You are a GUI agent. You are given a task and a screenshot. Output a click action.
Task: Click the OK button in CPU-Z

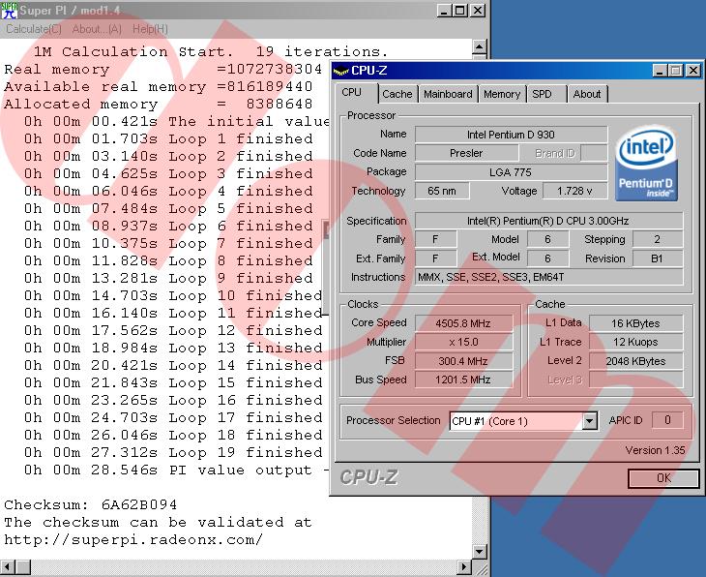663,478
